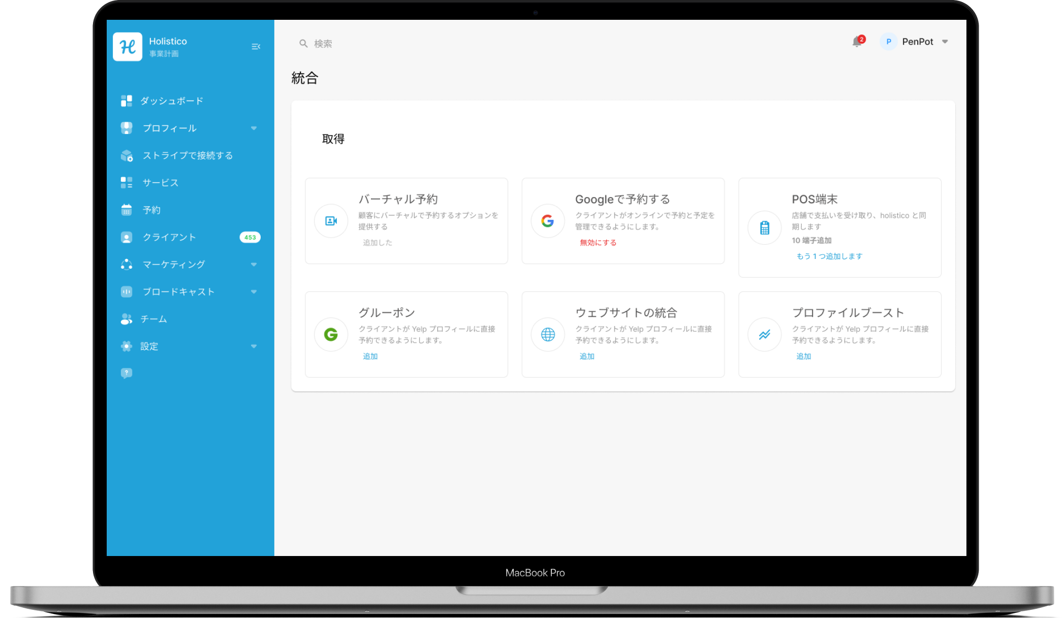This screenshot has width=1064, height=620.
Task: Click the POS端末 card title
Action: tap(815, 200)
